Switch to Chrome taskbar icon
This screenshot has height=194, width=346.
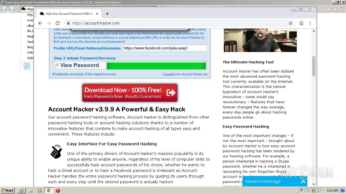(x=49, y=190)
